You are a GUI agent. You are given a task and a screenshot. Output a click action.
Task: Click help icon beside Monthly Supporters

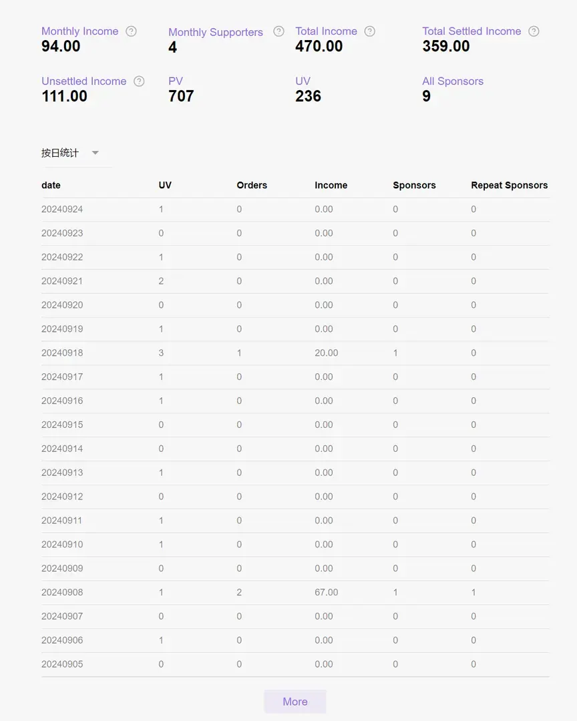pos(279,31)
